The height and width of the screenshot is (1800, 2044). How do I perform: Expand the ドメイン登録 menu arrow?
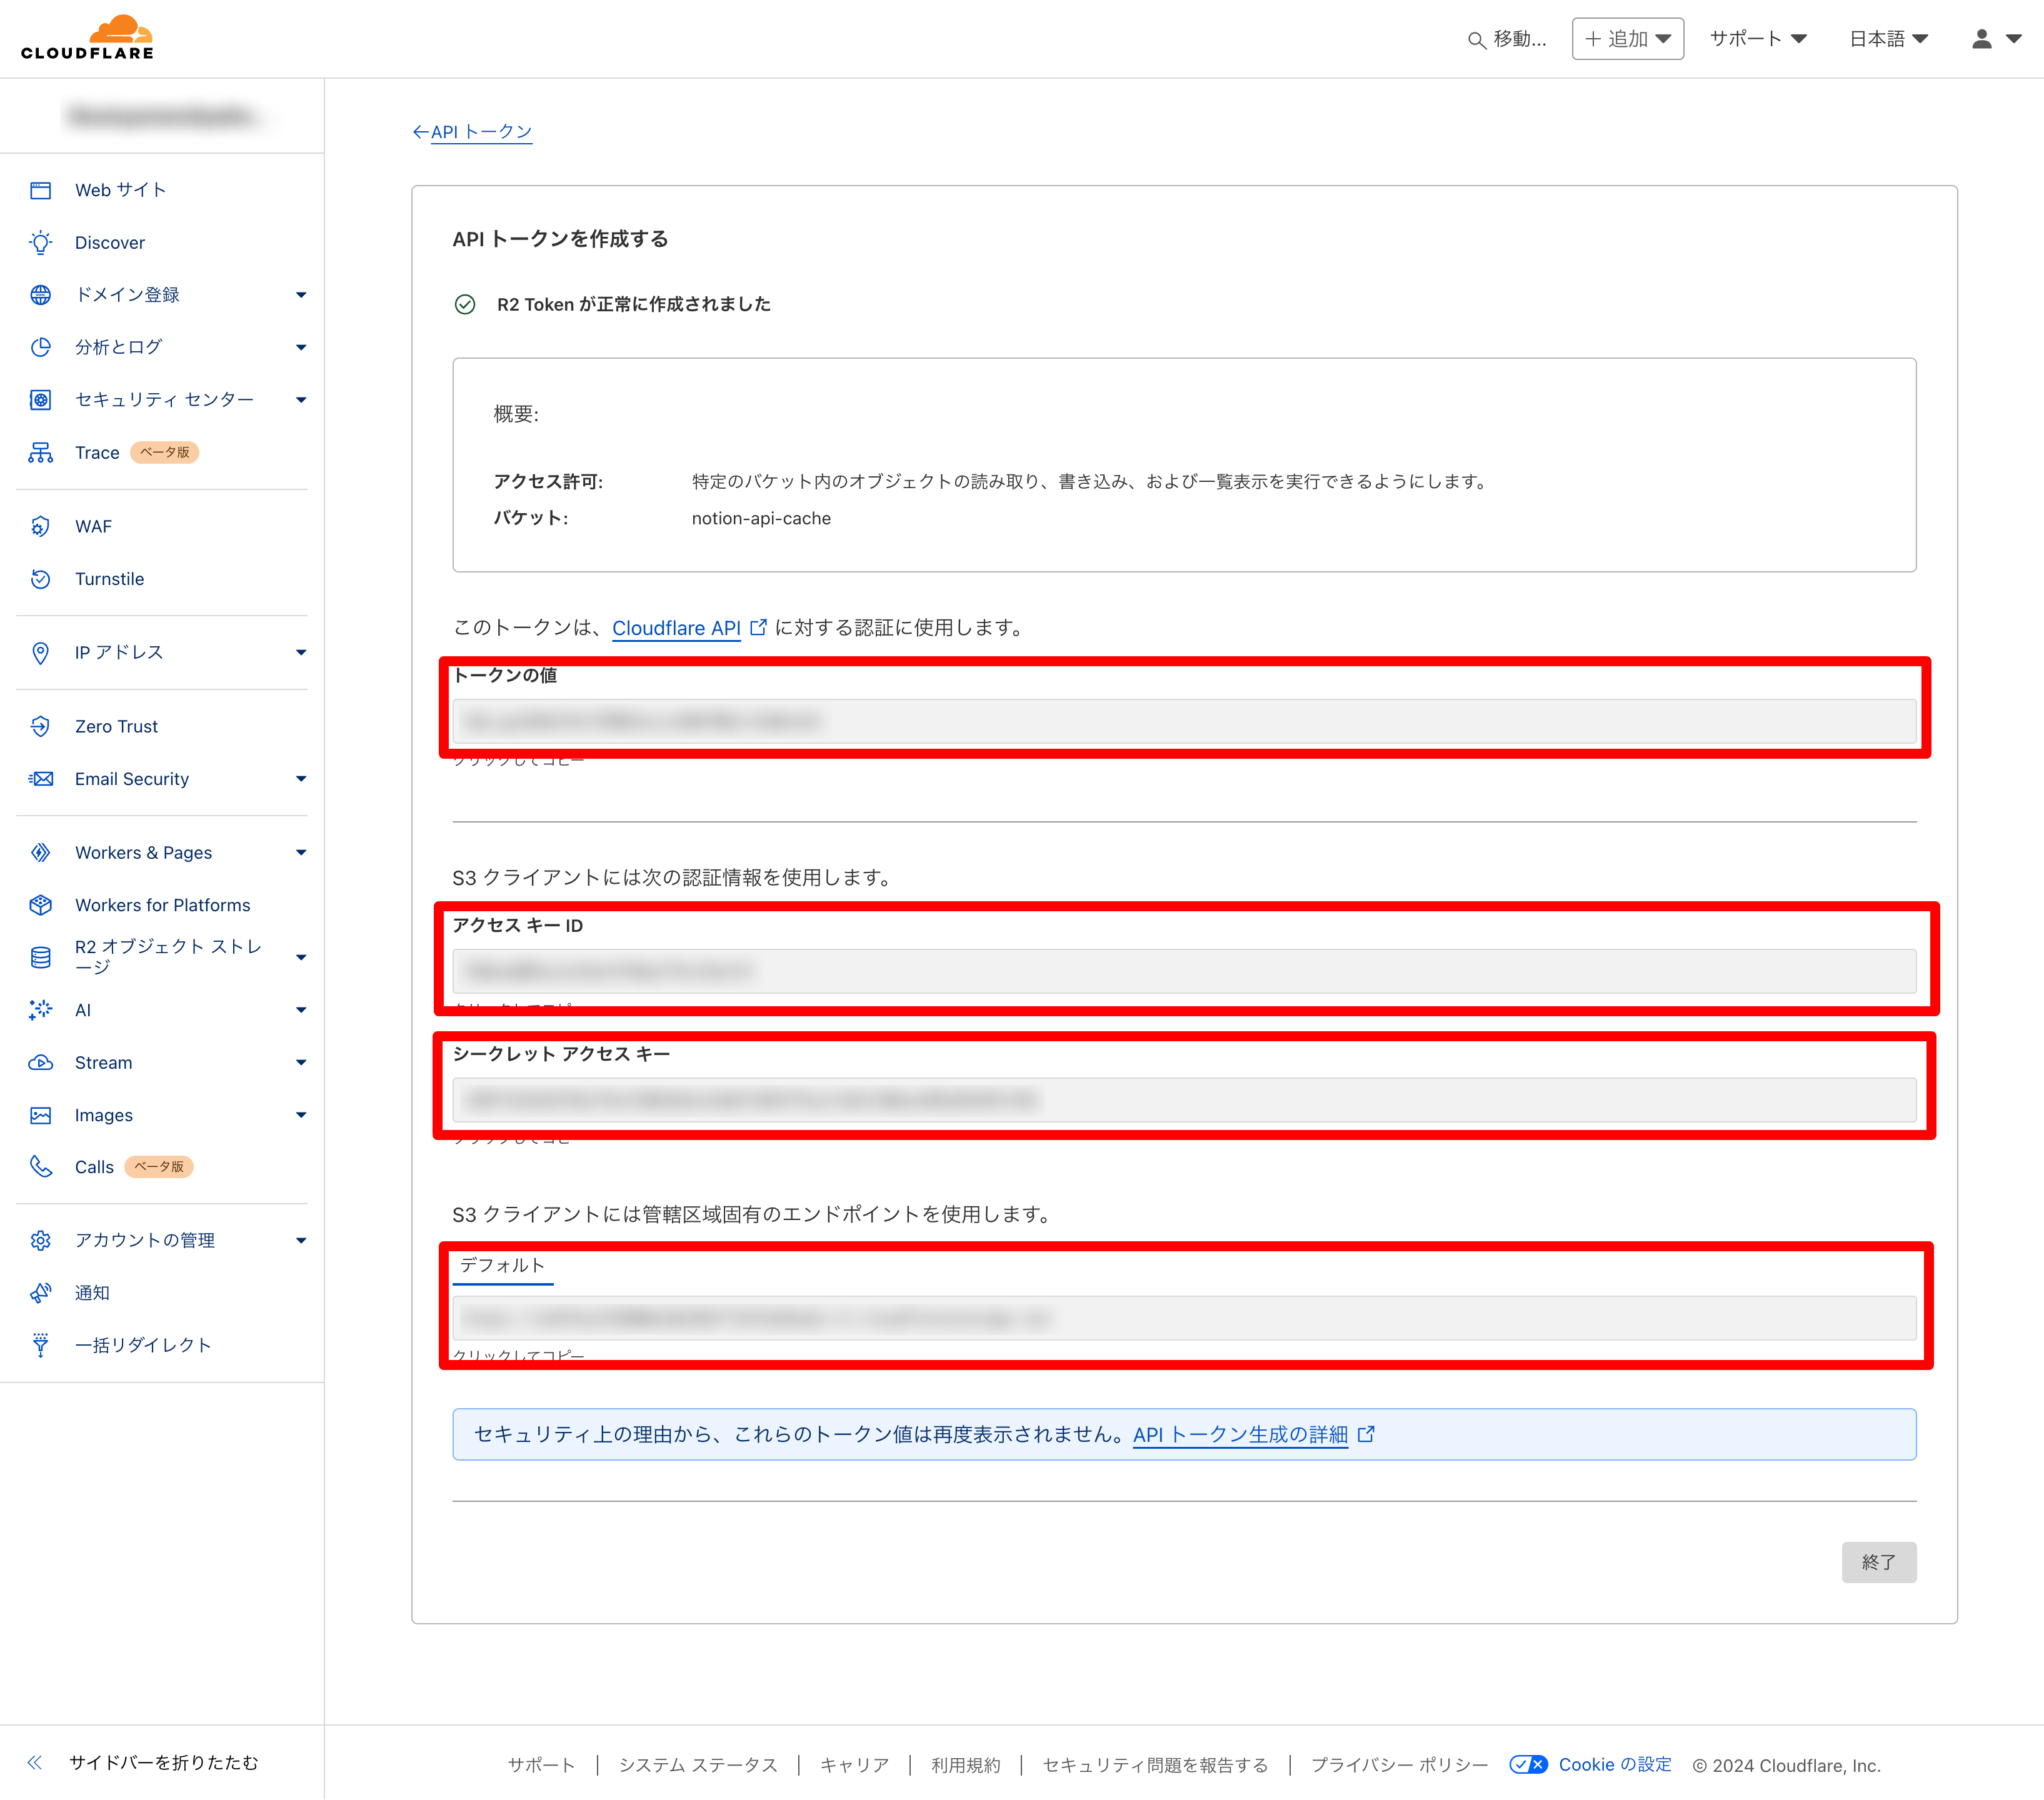pos(301,295)
